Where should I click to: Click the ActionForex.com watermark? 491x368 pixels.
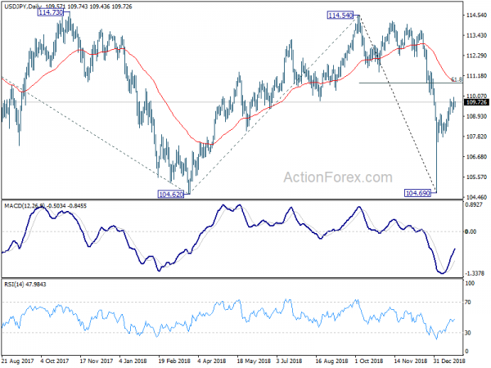338,177
